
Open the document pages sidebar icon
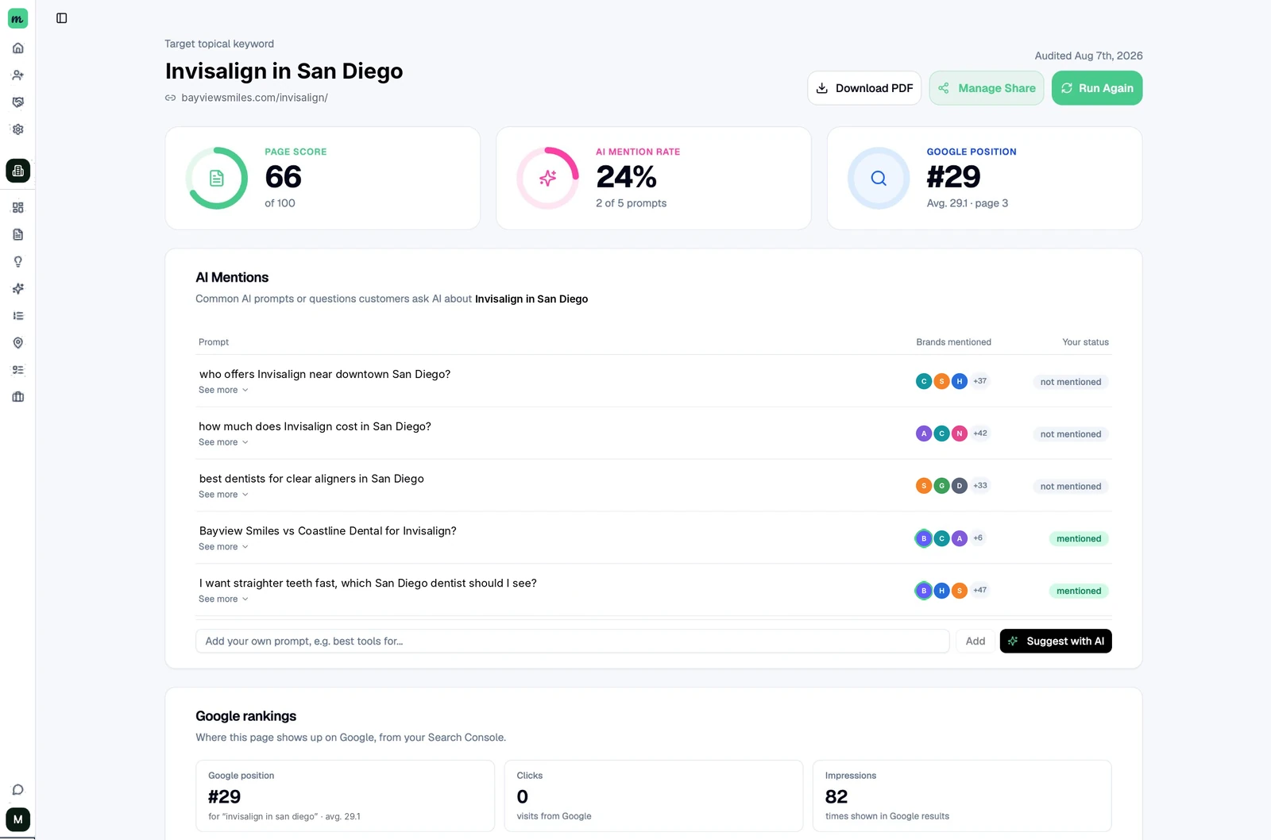pos(17,235)
